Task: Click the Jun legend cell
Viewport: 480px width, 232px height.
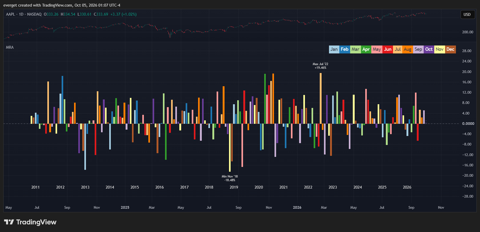Action: pyautogui.click(x=388, y=49)
